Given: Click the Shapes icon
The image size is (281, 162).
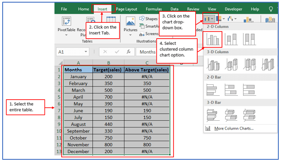Looking at the screenshot, I should tap(142, 18).
